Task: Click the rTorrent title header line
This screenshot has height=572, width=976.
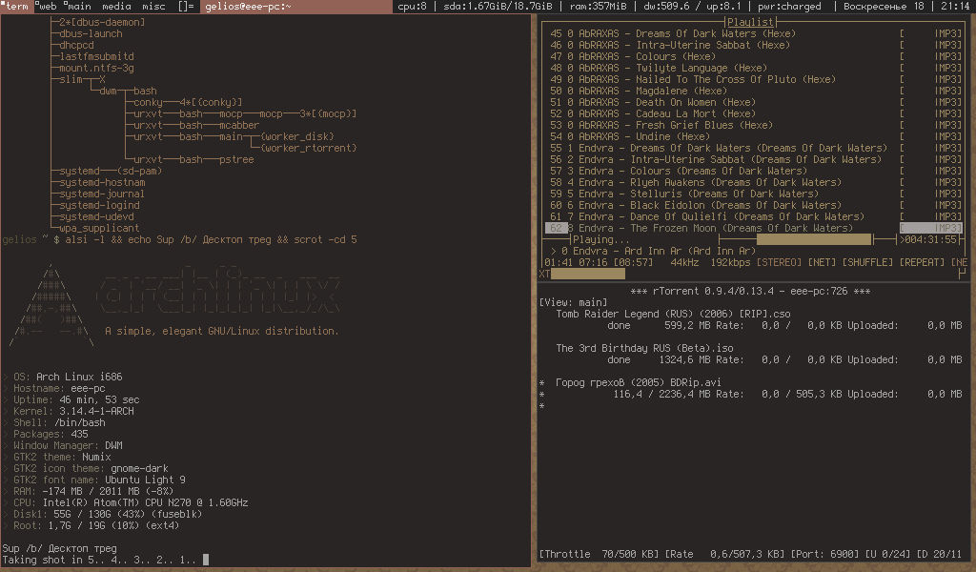Action: point(750,292)
